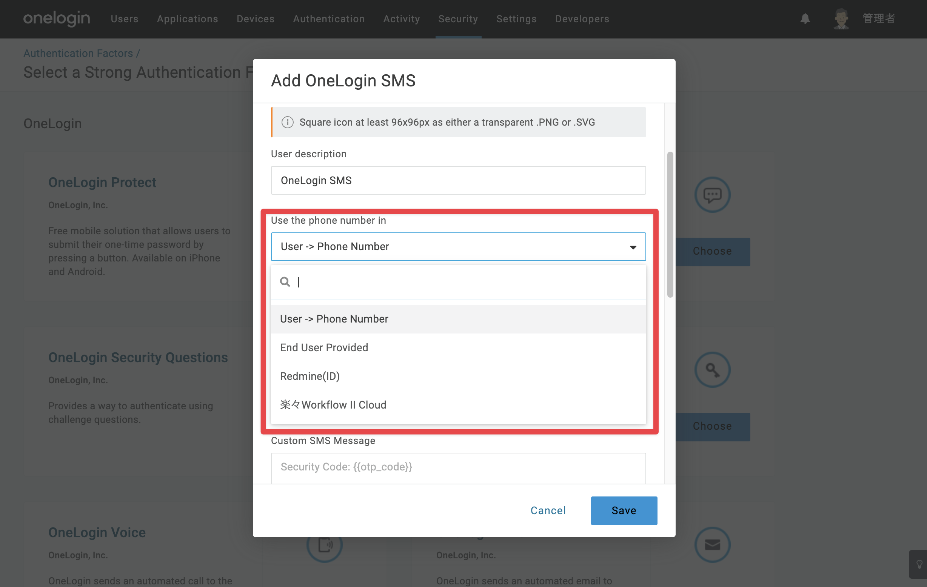Select 'End User Provided' option

pyautogui.click(x=458, y=347)
